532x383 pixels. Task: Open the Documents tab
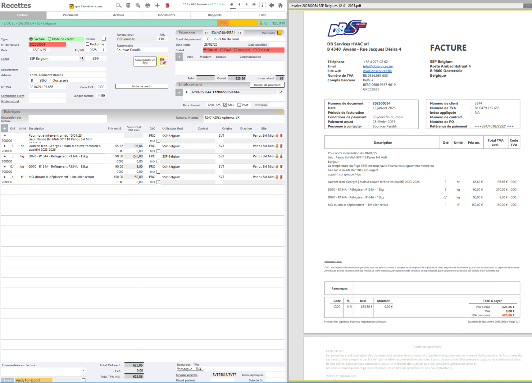166,15
